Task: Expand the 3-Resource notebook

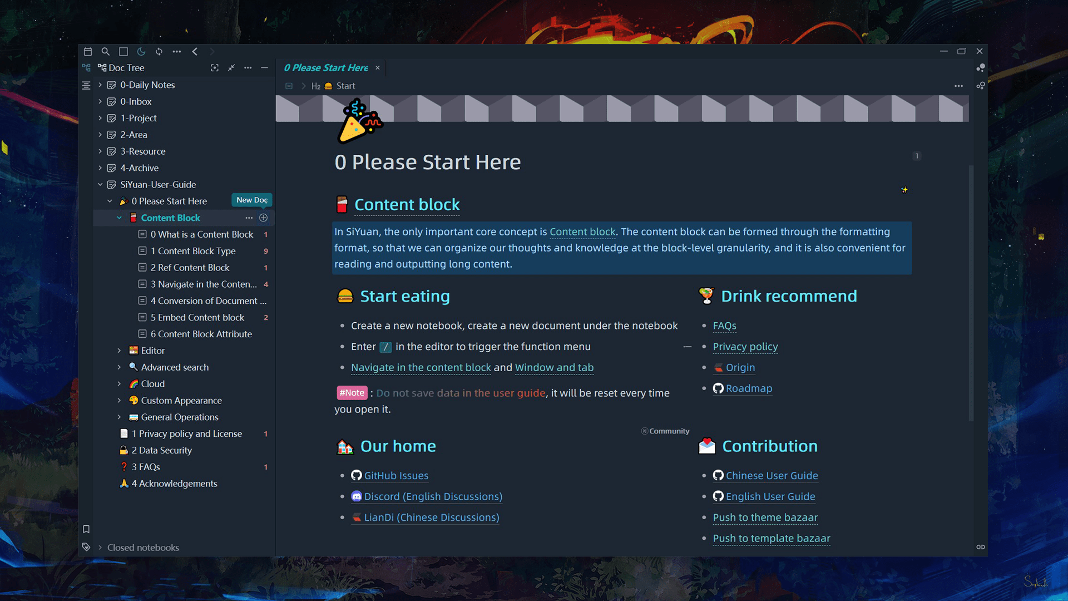Action: [100, 151]
